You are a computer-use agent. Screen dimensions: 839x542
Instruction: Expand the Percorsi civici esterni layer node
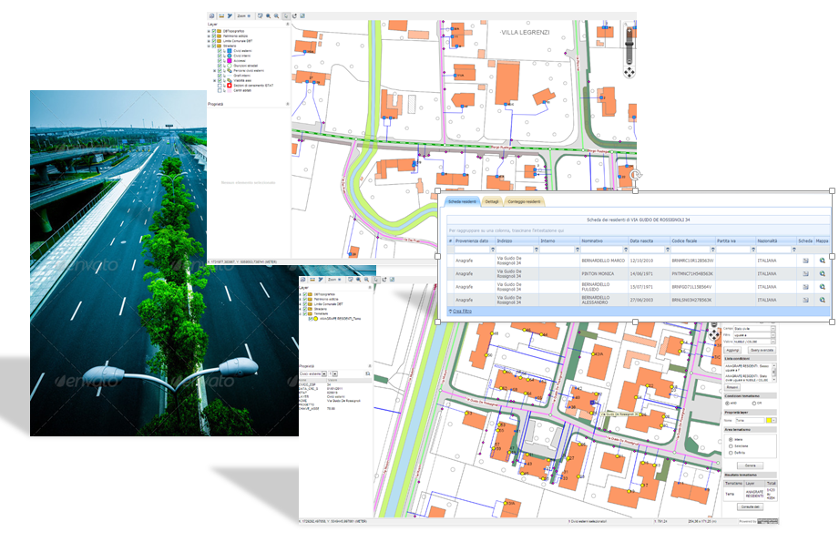point(215,71)
